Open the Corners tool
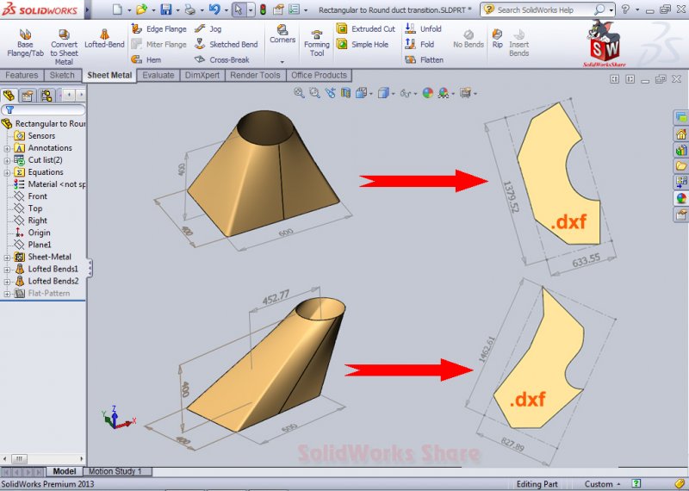The width and height of the screenshot is (689, 491). click(x=282, y=34)
